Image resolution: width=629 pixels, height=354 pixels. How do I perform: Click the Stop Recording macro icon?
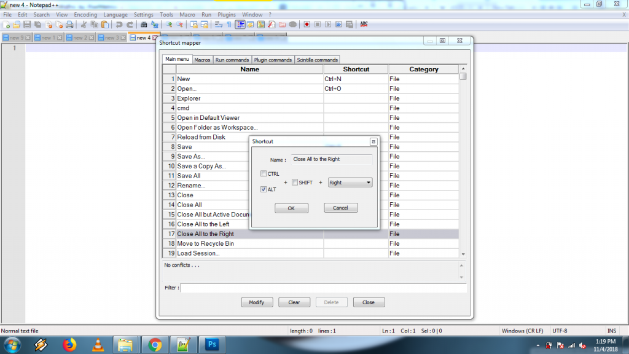318,25
